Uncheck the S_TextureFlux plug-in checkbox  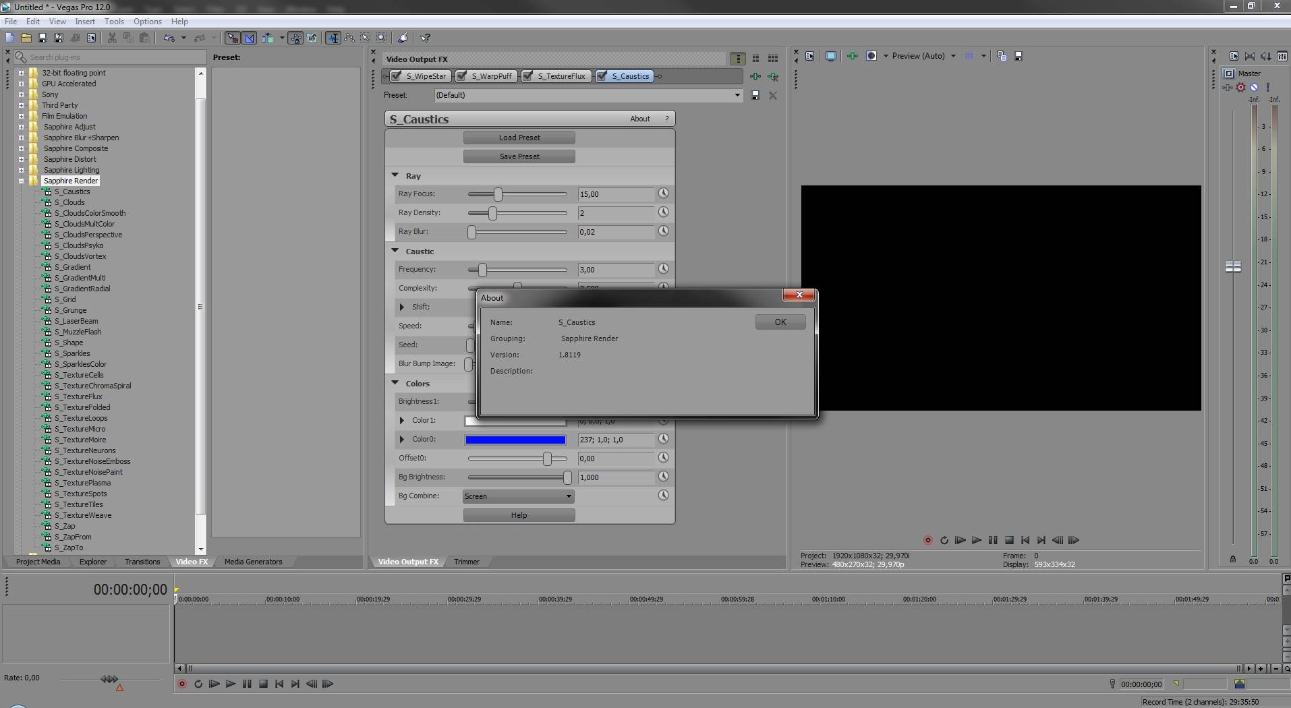[x=528, y=76]
